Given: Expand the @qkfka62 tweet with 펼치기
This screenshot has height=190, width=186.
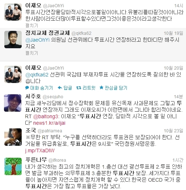Looking at the screenshot, I should [32, 53].
